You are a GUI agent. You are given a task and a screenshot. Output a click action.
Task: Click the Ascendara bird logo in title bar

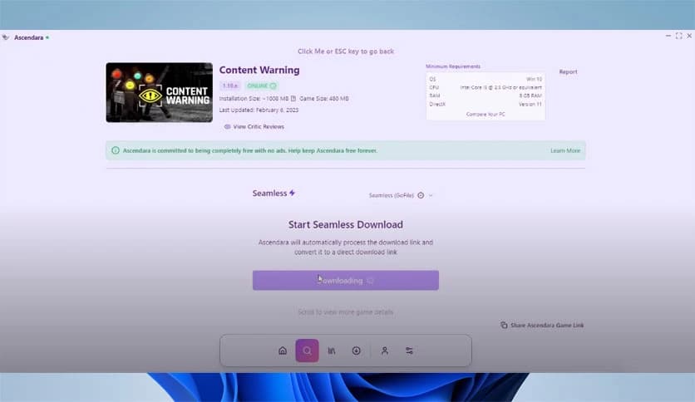(x=6, y=37)
